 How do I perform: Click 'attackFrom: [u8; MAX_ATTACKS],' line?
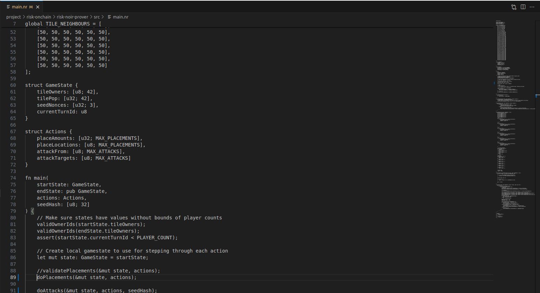[81, 151]
